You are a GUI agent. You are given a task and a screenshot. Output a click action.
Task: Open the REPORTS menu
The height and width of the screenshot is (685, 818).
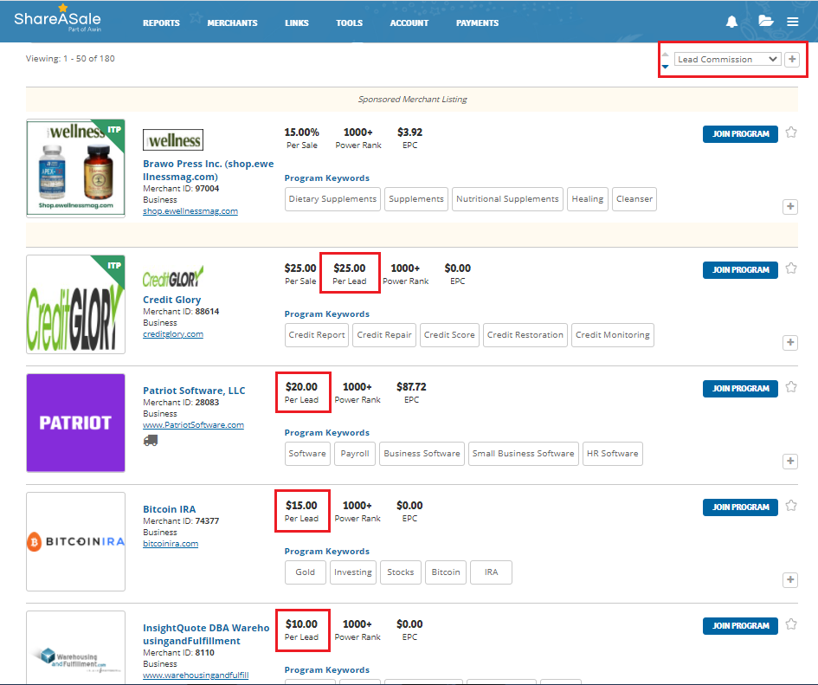(161, 23)
